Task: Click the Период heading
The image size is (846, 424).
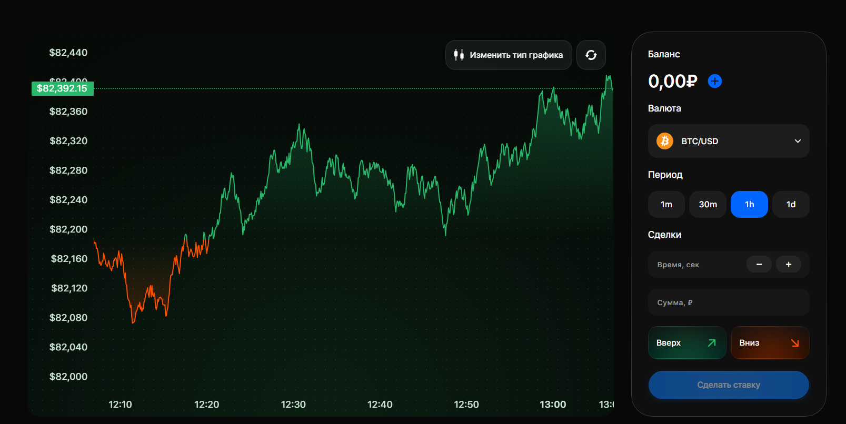Action: [665, 175]
